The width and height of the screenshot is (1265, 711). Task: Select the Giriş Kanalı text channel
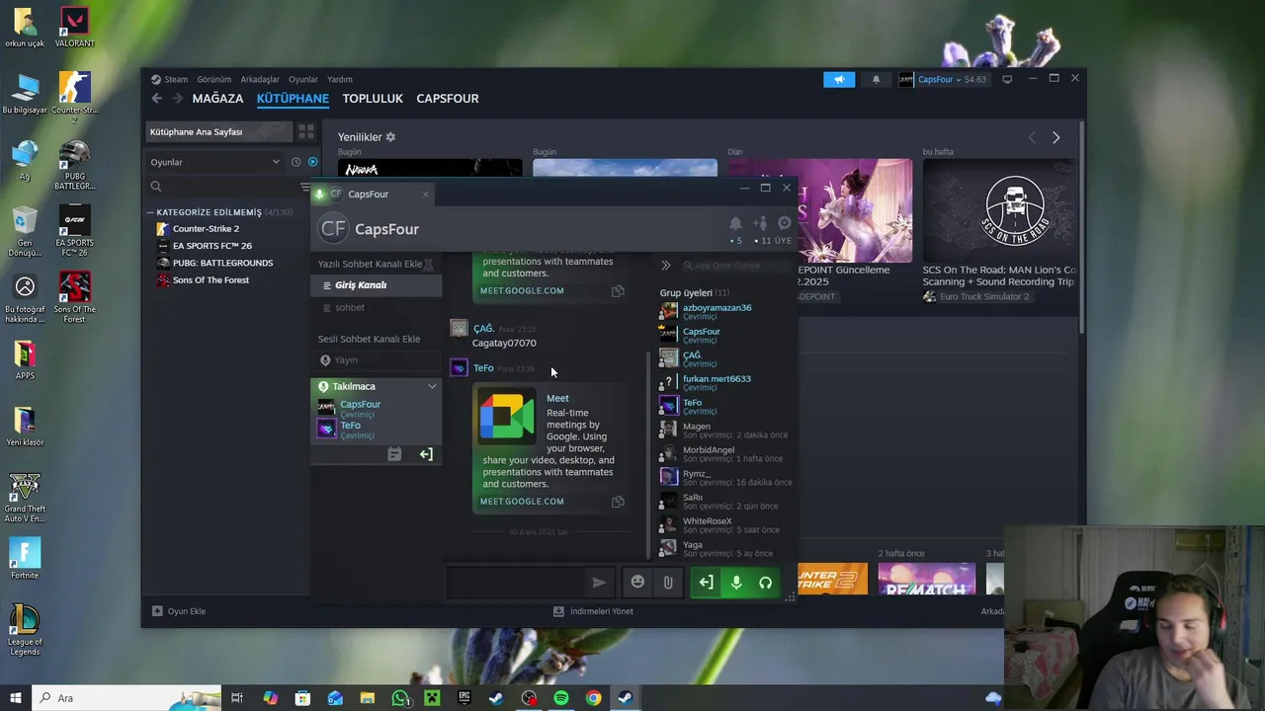click(376, 285)
